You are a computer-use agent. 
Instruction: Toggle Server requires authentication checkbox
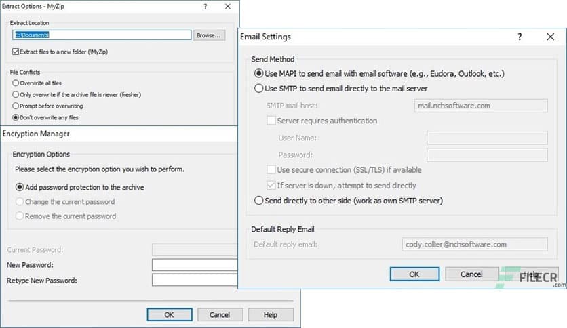click(x=271, y=121)
